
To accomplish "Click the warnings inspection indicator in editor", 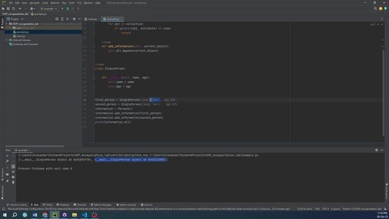I will [373, 24].
